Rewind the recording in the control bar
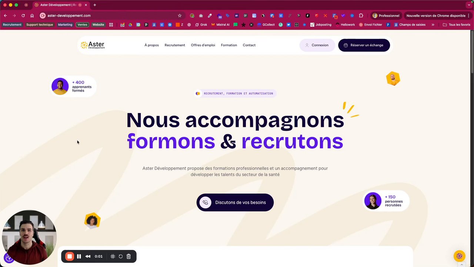474x267 pixels. [88, 256]
